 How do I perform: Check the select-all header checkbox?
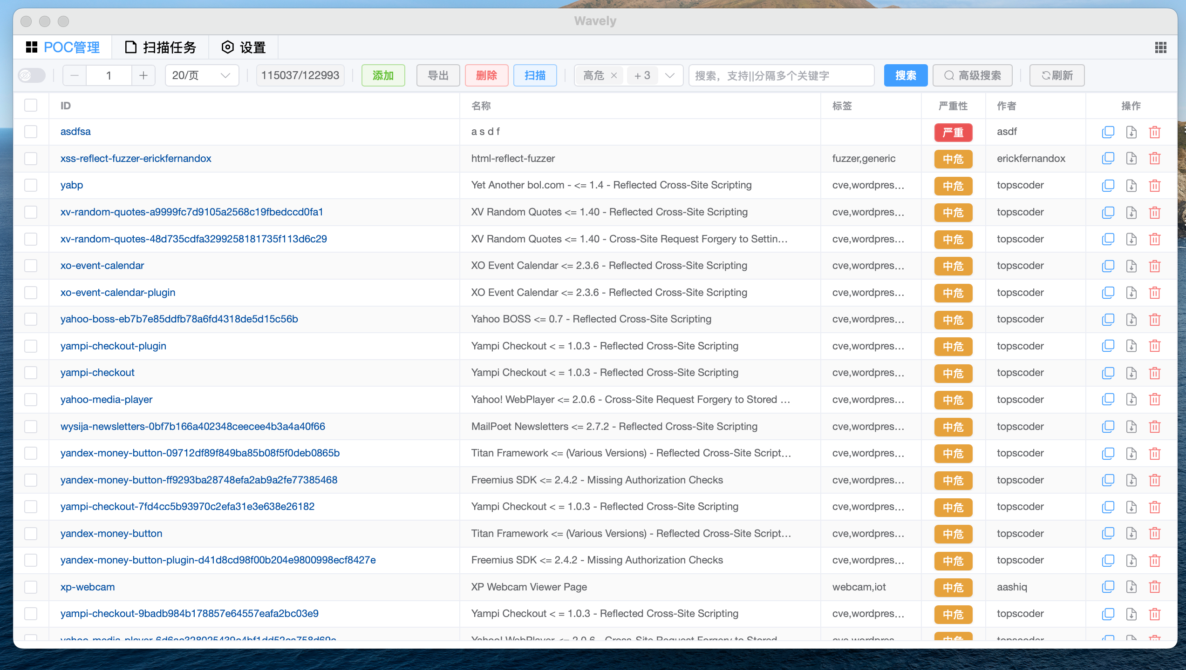(x=31, y=106)
